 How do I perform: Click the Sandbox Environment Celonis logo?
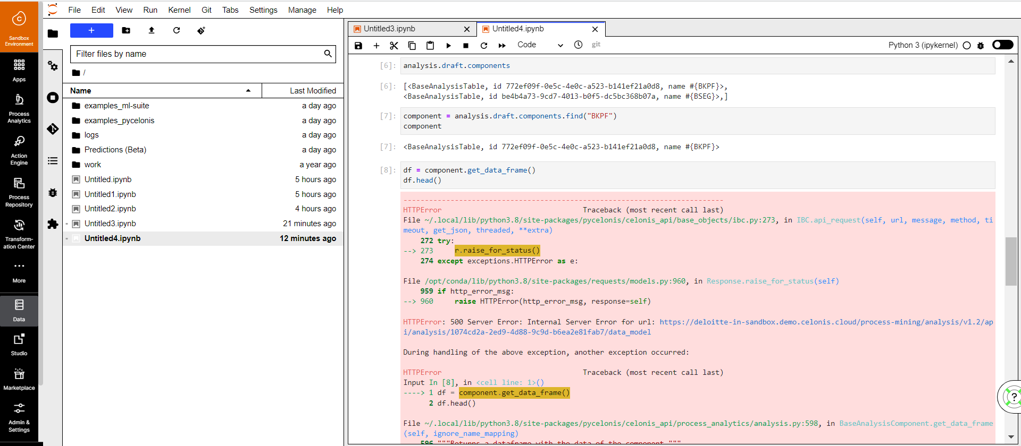[19, 25]
